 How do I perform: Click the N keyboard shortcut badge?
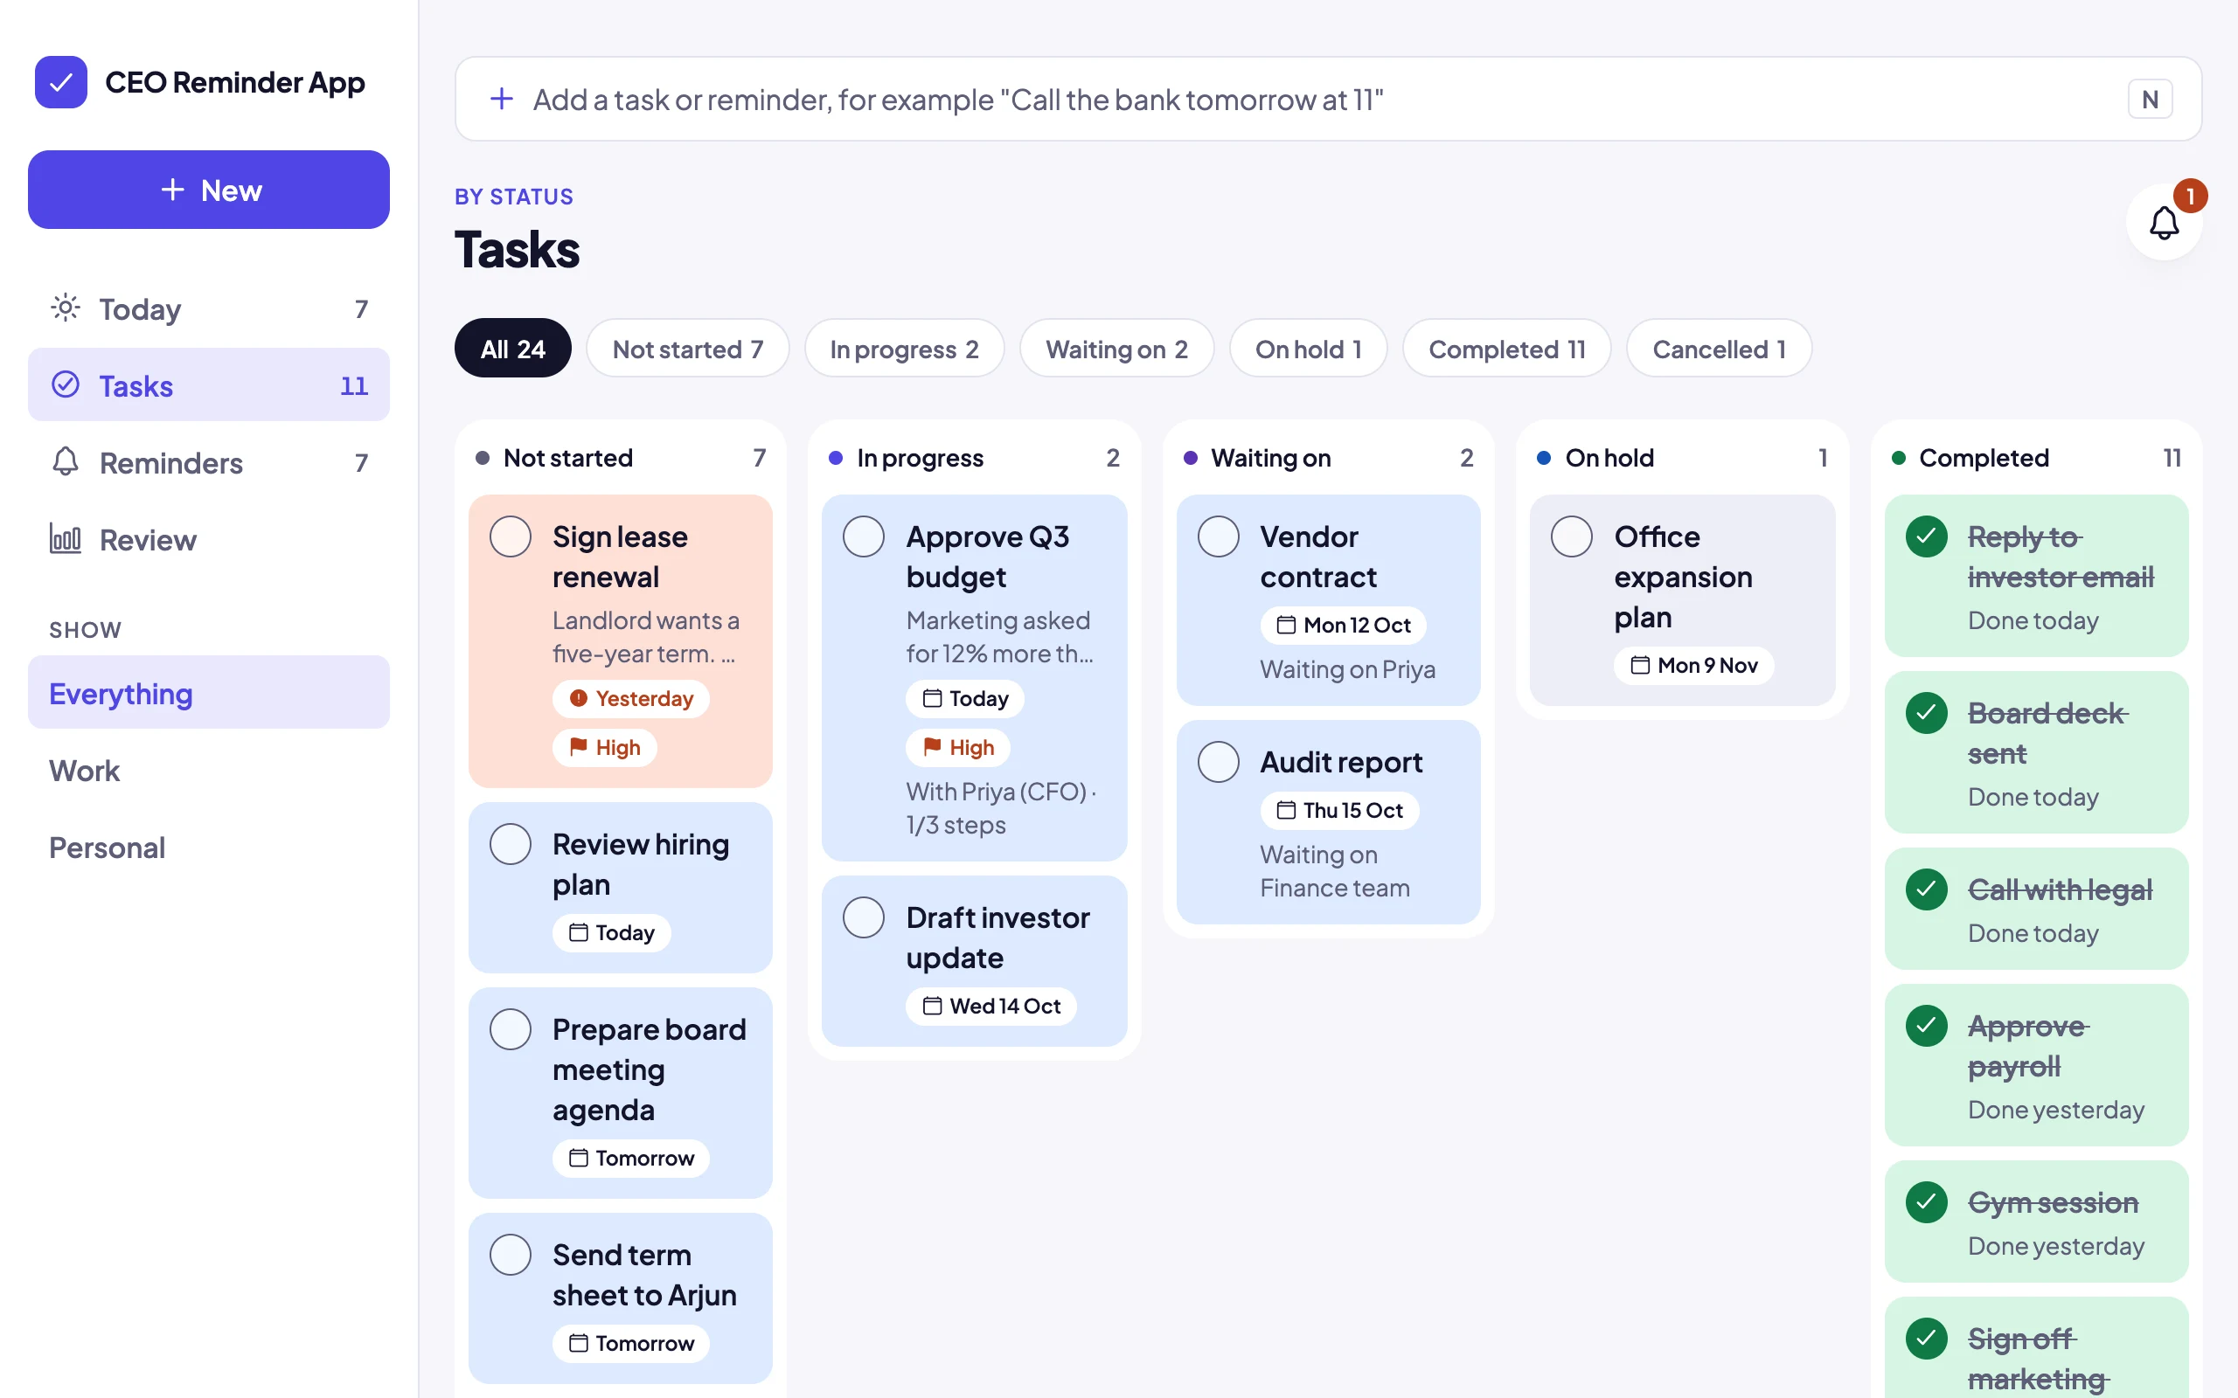tap(2151, 99)
